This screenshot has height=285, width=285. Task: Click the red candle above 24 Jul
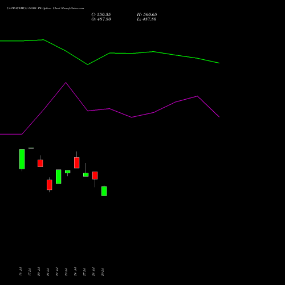tap(77, 163)
